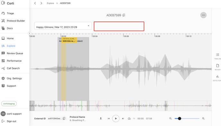The width and height of the screenshot is (221, 126).
Task: Download the call audio
Action: (x=101, y=118)
